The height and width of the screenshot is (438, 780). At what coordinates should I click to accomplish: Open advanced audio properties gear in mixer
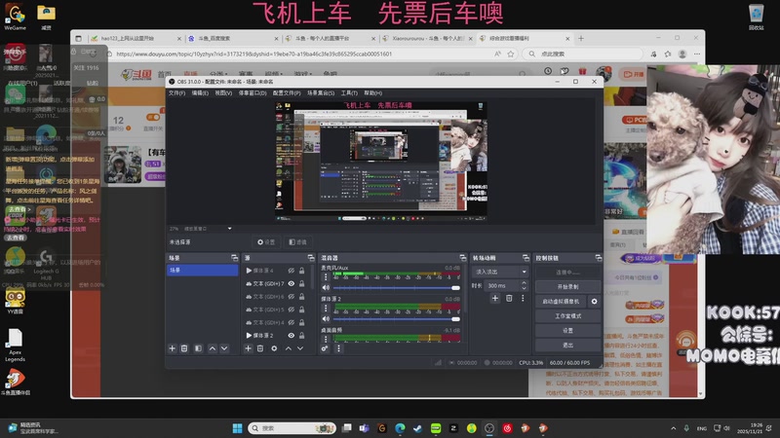pos(325,348)
